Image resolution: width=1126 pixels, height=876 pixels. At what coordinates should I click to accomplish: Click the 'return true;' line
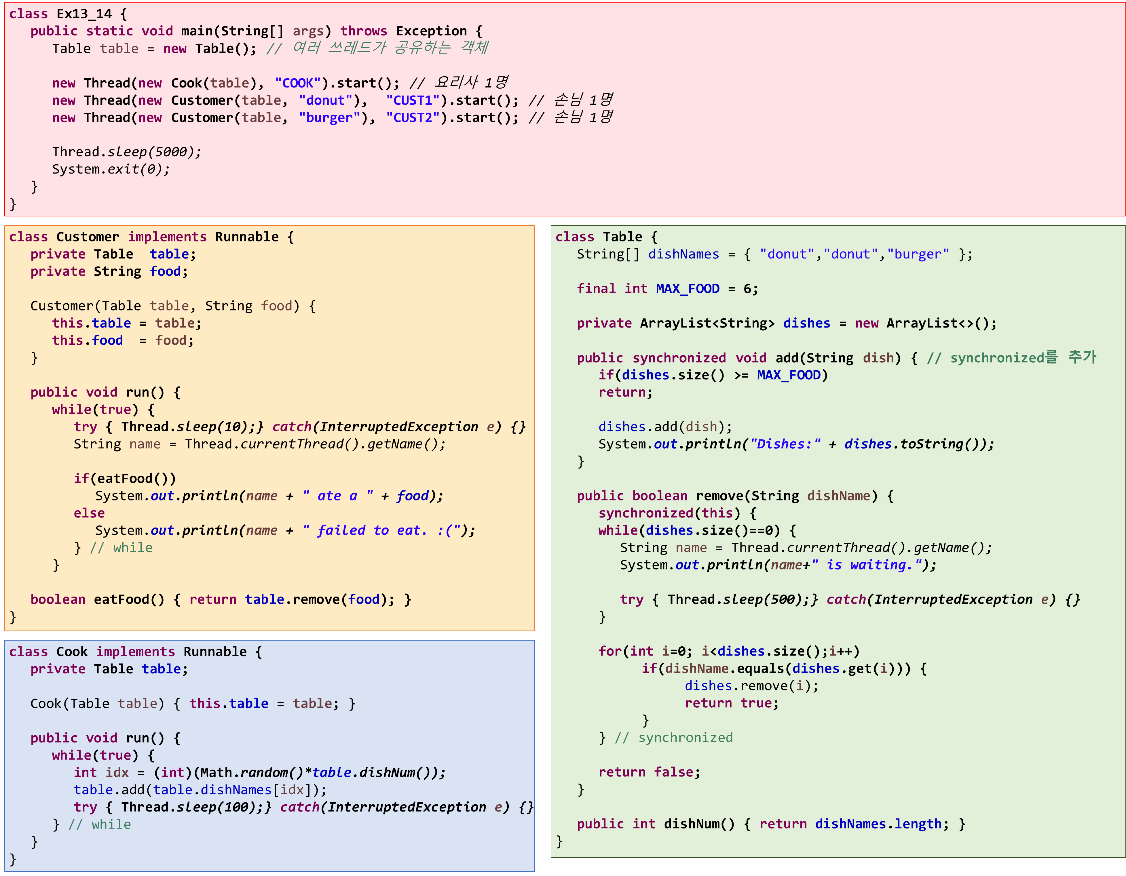pyautogui.click(x=732, y=703)
